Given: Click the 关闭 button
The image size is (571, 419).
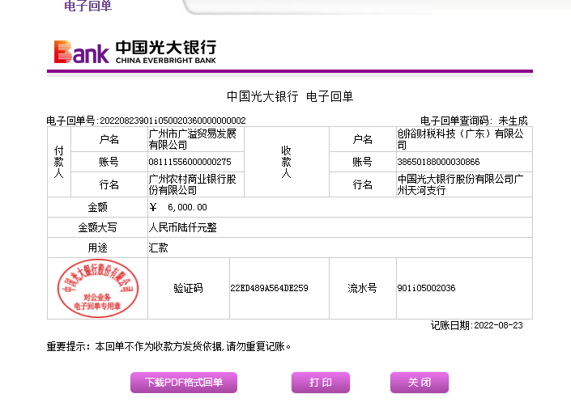Looking at the screenshot, I should pos(420,383).
